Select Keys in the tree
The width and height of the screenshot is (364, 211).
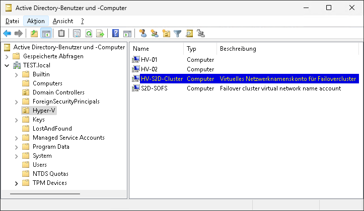pyautogui.click(x=39, y=120)
